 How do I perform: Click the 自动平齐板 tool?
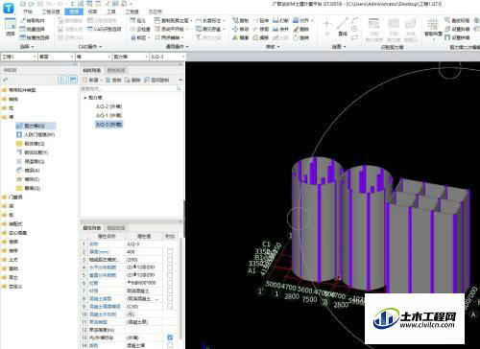pos(171,29)
